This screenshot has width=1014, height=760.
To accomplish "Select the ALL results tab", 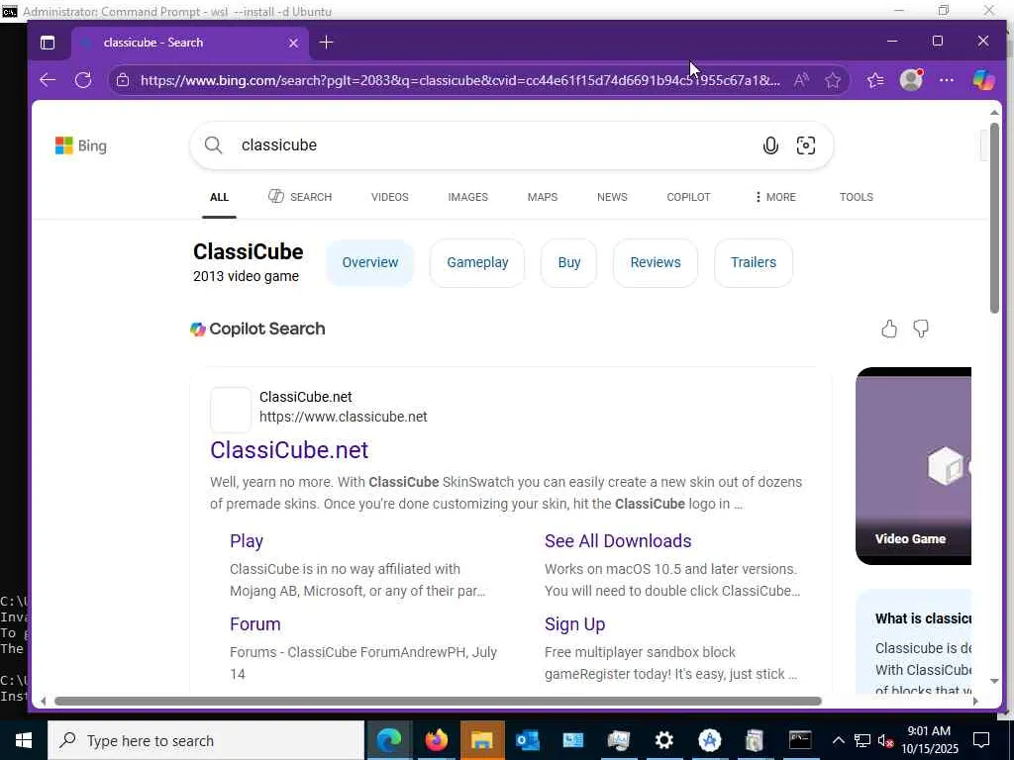I will [x=219, y=197].
